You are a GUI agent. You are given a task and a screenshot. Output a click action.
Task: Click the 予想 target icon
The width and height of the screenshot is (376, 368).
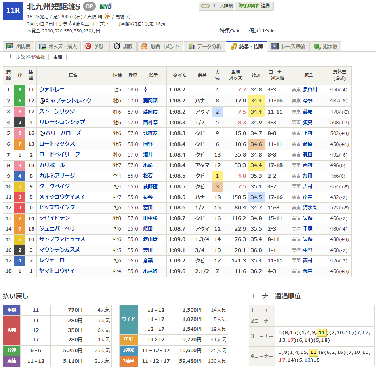point(88,47)
